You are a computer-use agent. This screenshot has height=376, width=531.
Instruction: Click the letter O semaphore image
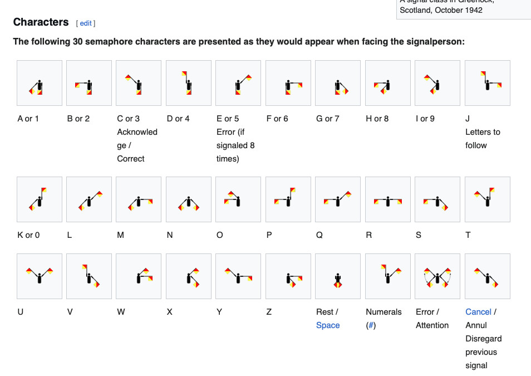238,199
